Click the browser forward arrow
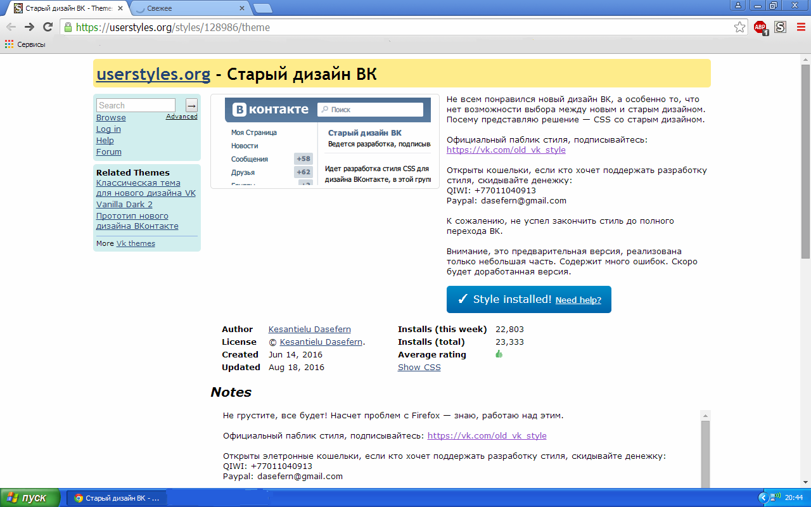 pos(29,27)
